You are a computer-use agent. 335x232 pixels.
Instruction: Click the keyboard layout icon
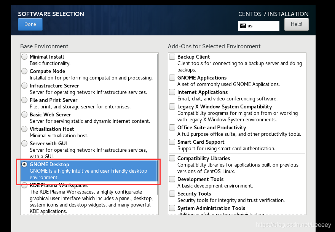(x=243, y=26)
